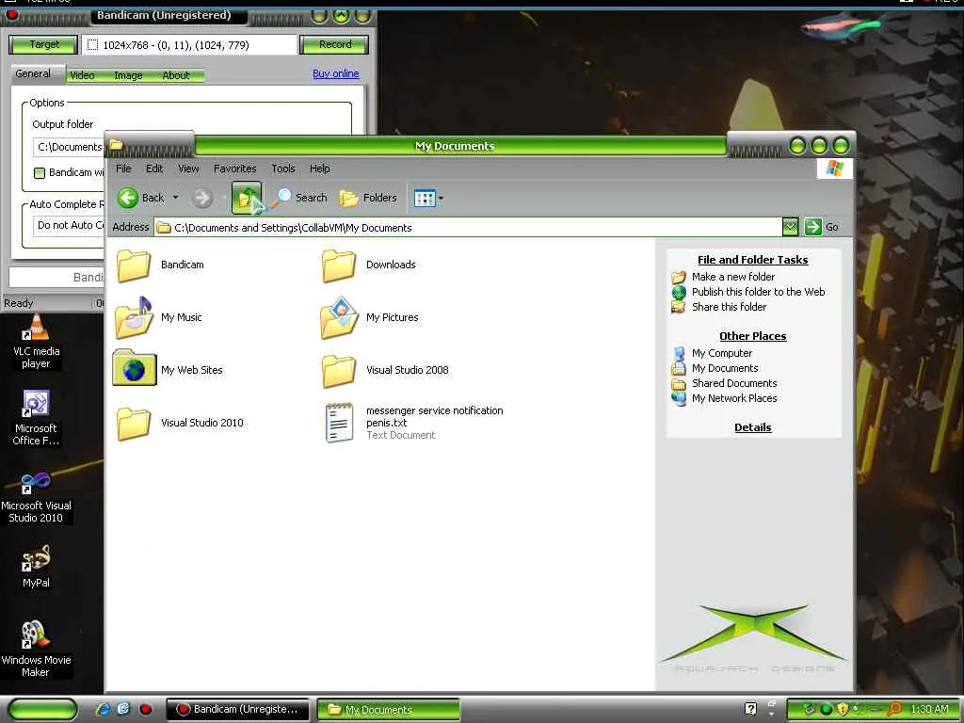
Task: Switch to Bandicam General tab
Action: 33,73
